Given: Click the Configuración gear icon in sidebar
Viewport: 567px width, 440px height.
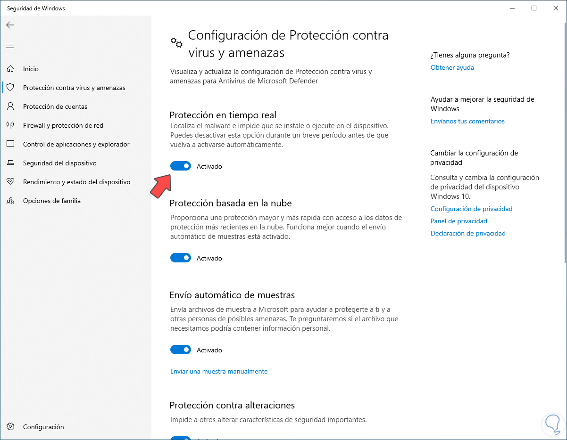Looking at the screenshot, I should click(x=10, y=427).
